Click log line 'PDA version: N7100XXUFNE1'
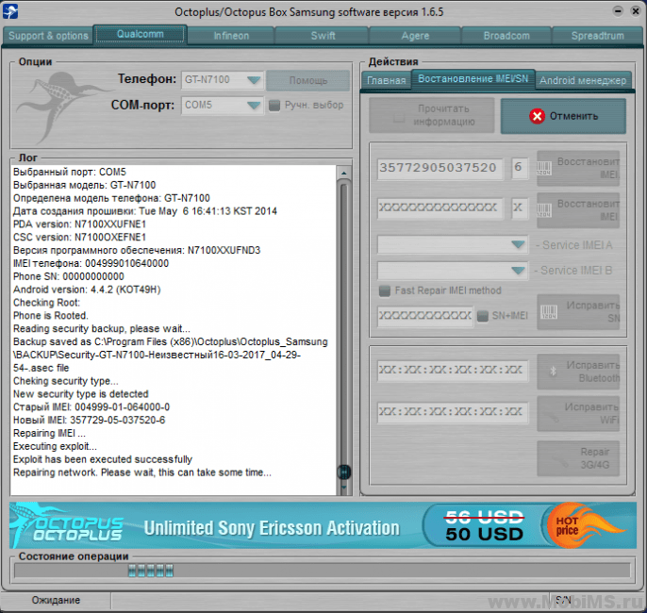Viewport: 647px width, 613px height. pyautogui.click(x=79, y=224)
